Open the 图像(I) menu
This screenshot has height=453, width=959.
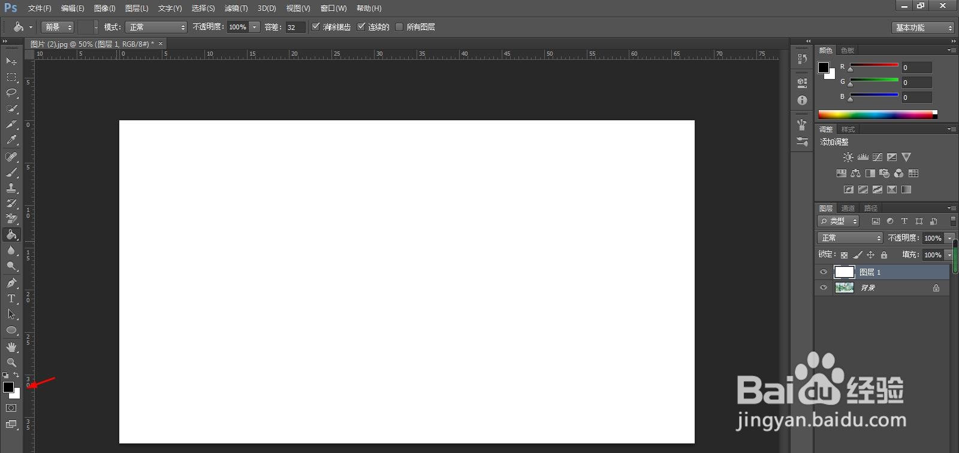[x=104, y=8]
